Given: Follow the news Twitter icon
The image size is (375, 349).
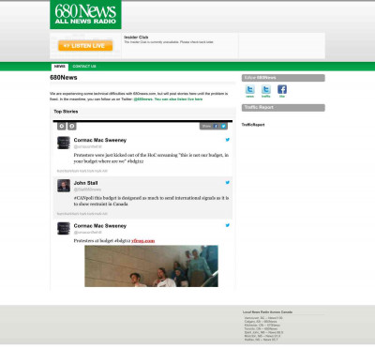Looking at the screenshot, I should [x=250, y=90].
